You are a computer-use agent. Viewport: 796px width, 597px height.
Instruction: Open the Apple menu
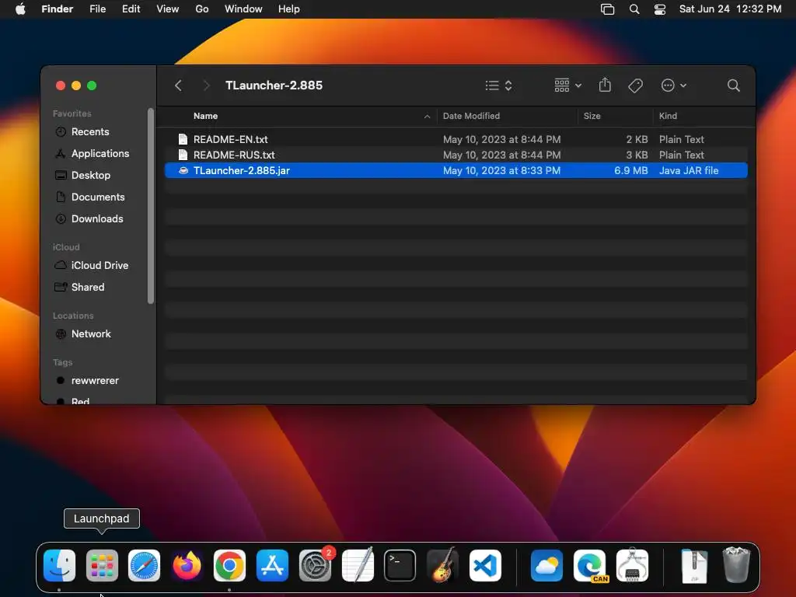20,9
